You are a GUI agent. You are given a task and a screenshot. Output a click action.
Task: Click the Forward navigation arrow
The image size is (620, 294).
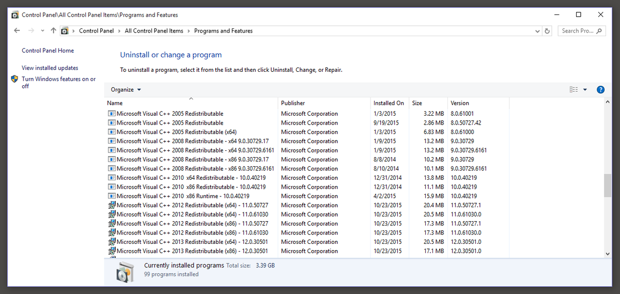[x=31, y=31]
